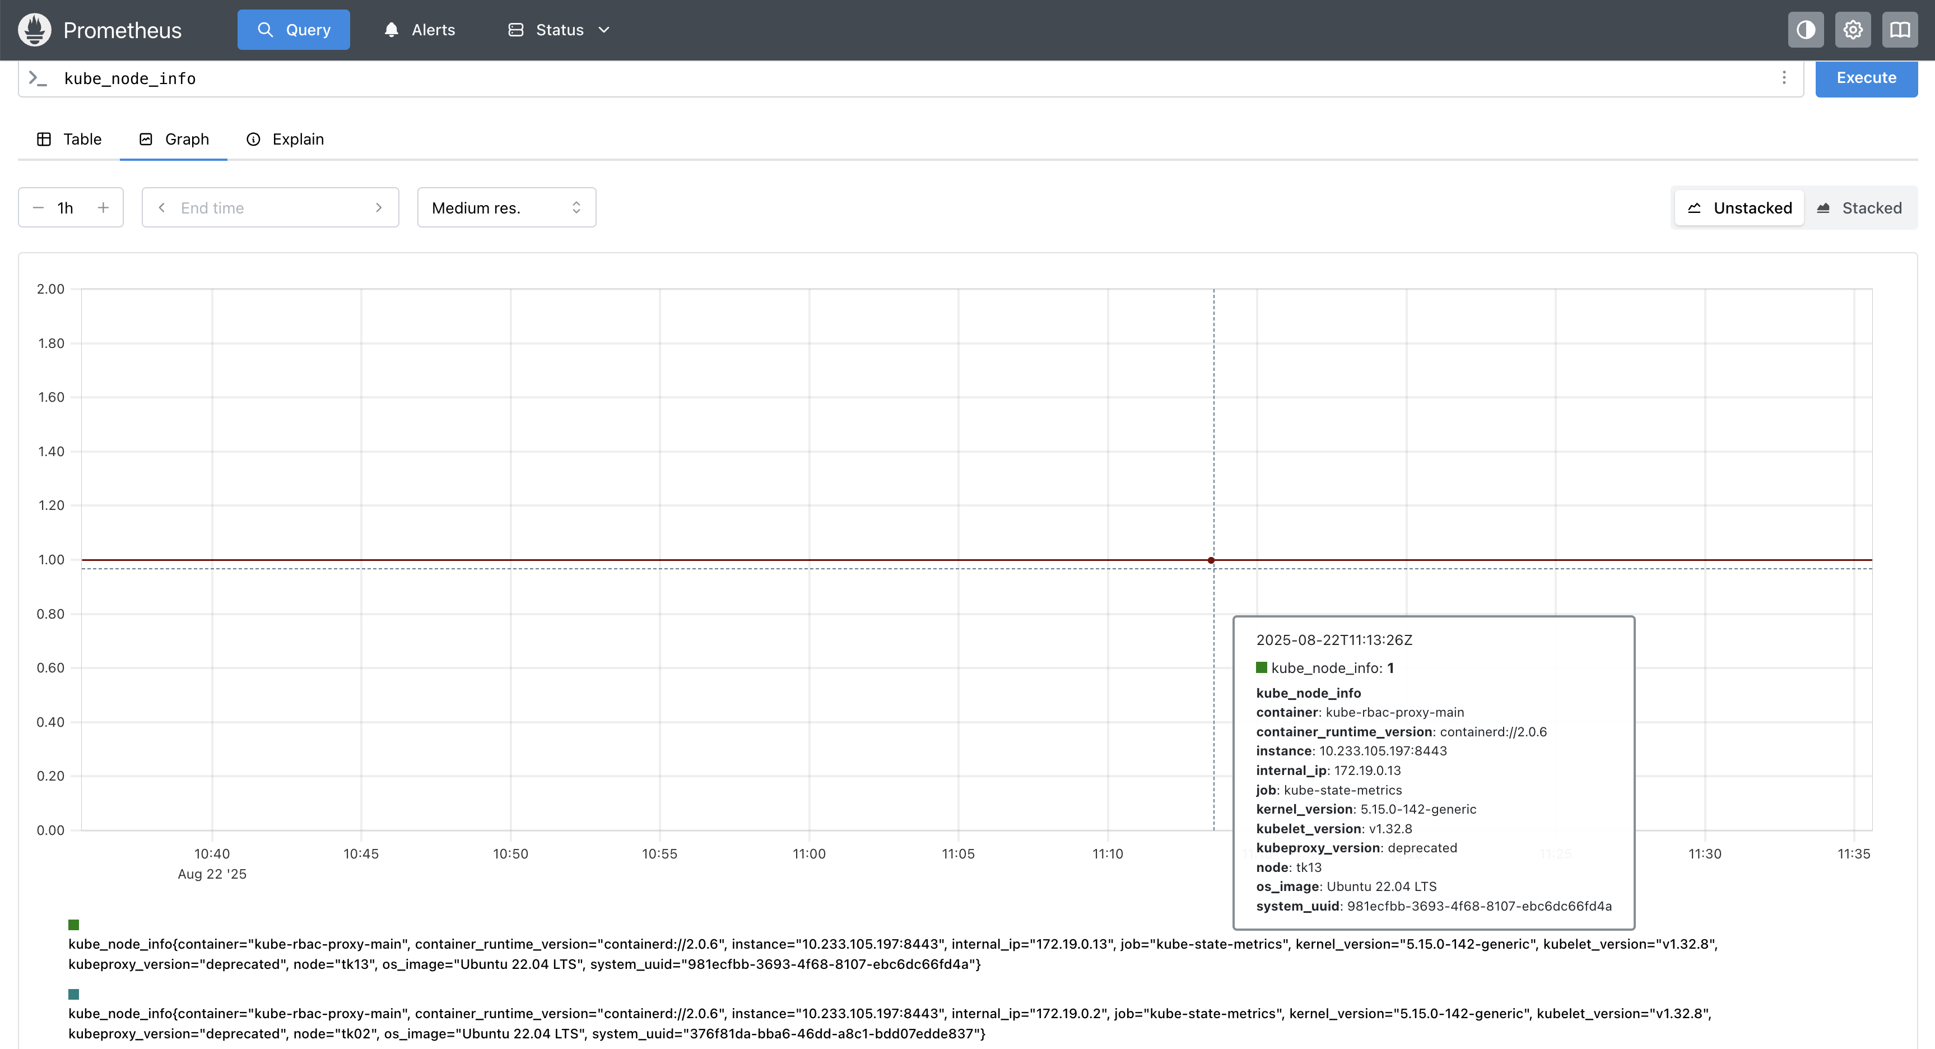Move the end time back with the left chevron
Image resolution: width=1935 pixels, height=1049 pixels.
161,207
